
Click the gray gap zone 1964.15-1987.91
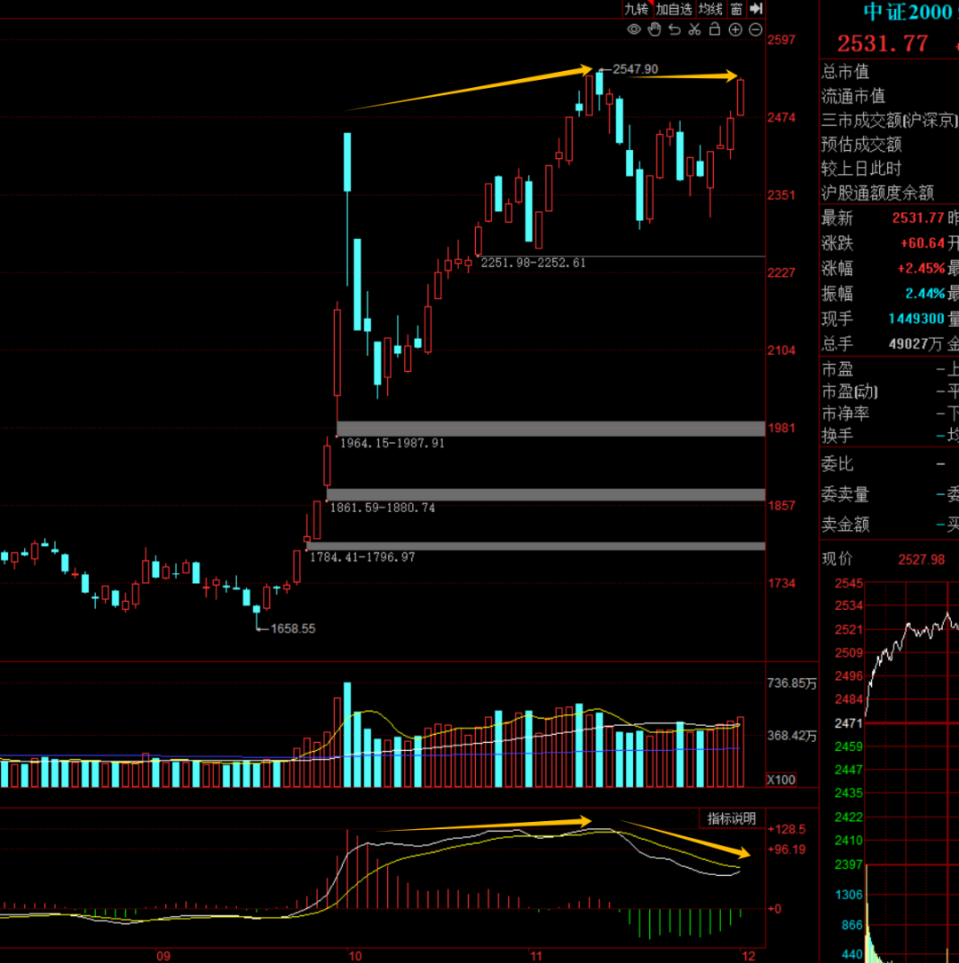(x=551, y=429)
